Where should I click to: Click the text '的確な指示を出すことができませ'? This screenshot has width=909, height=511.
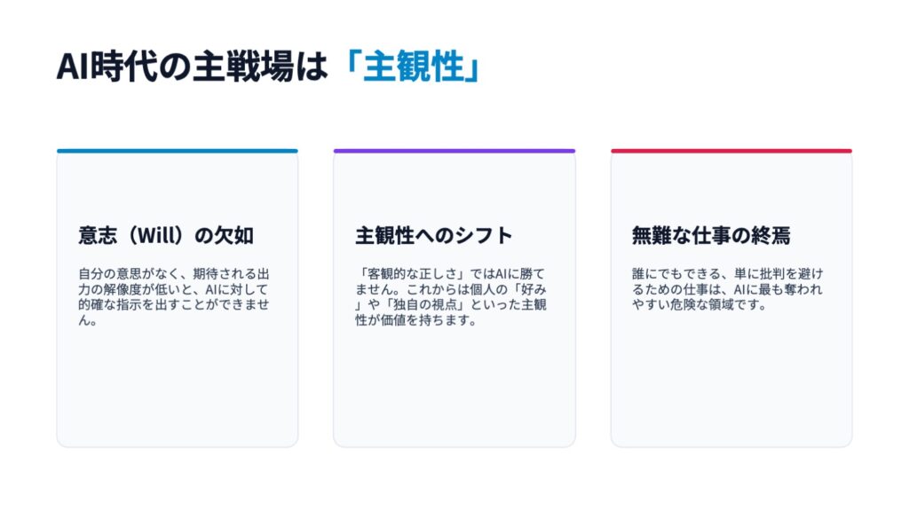pos(174,305)
